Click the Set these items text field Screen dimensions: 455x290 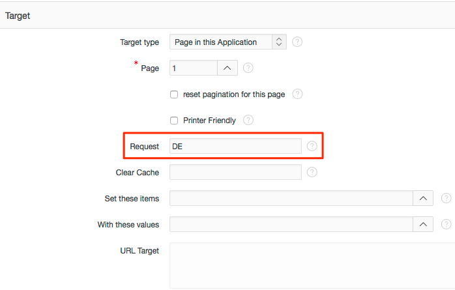click(291, 198)
